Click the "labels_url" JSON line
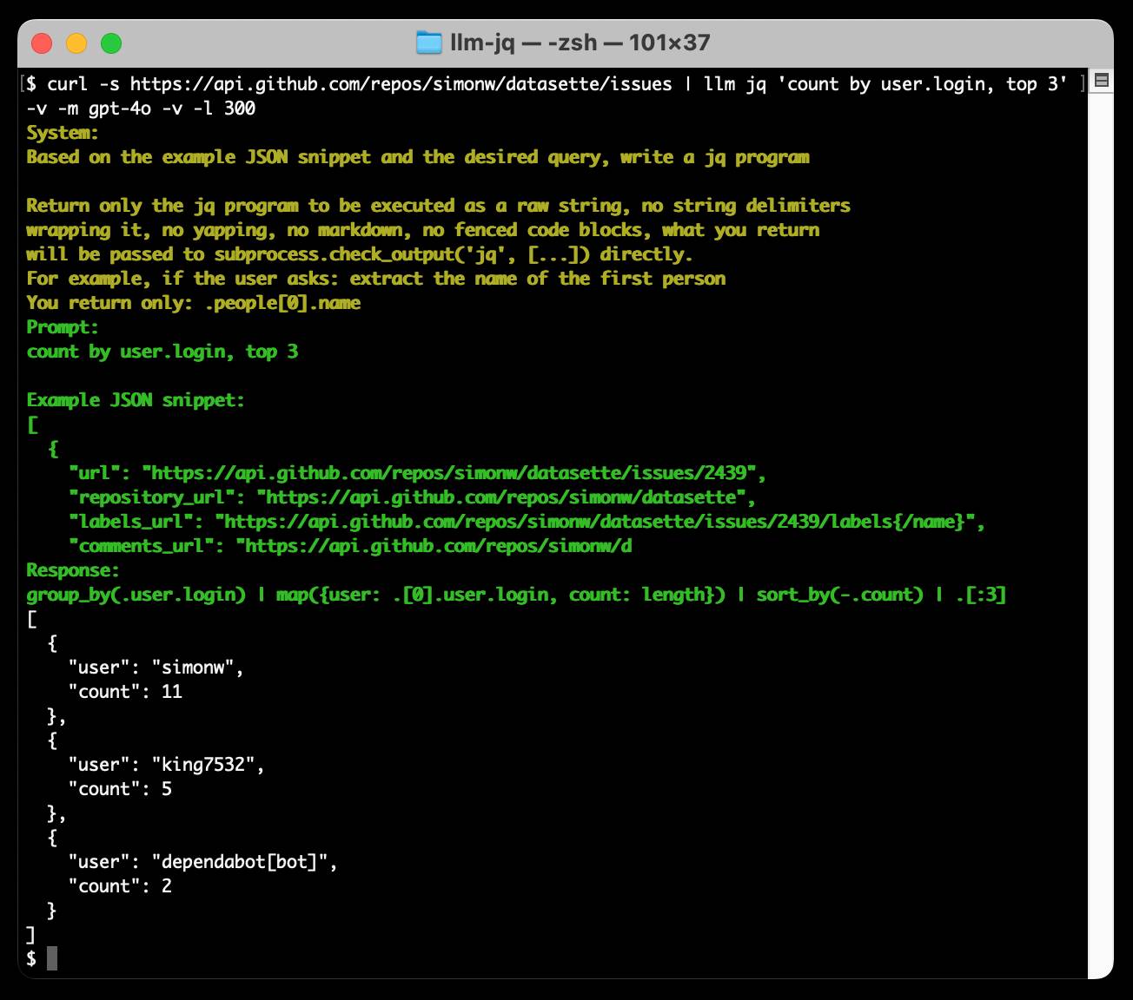The width and height of the screenshot is (1133, 1000). (527, 522)
